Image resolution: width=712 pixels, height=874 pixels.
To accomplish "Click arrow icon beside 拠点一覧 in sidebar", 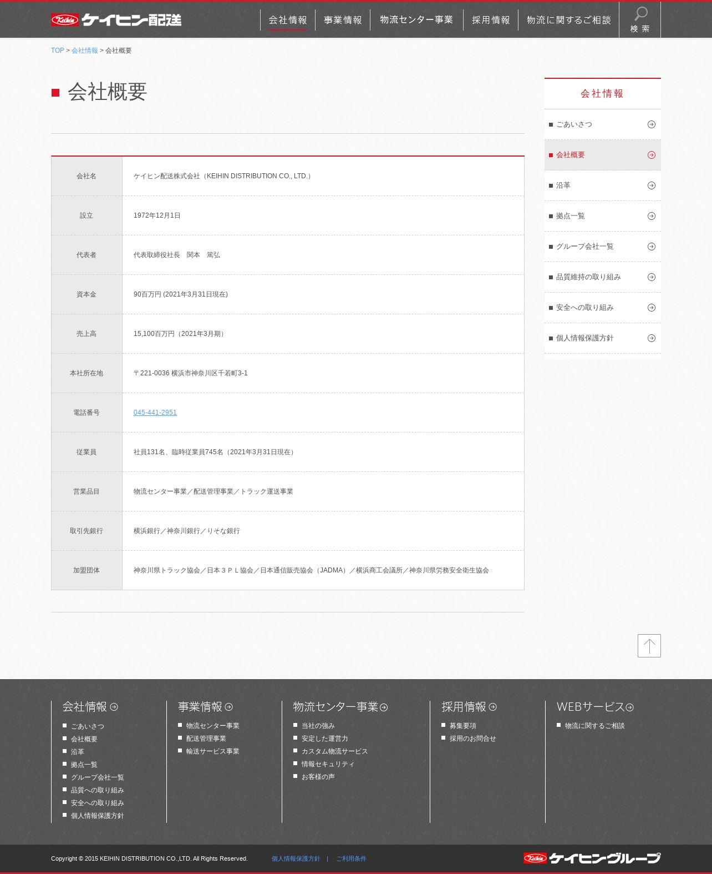I will click(652, 216).
